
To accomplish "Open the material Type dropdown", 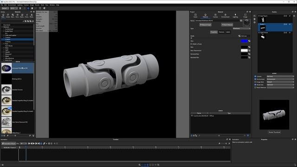I will pyautogui.click(x=241, y=29).
